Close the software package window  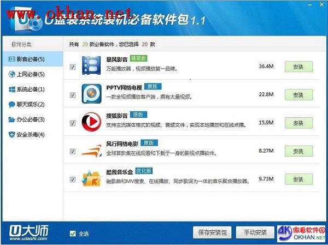(322, 4)
